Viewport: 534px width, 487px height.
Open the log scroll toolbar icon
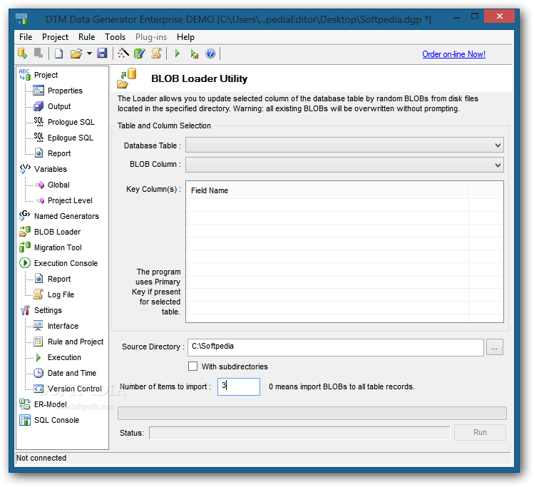tap(156, 53)
